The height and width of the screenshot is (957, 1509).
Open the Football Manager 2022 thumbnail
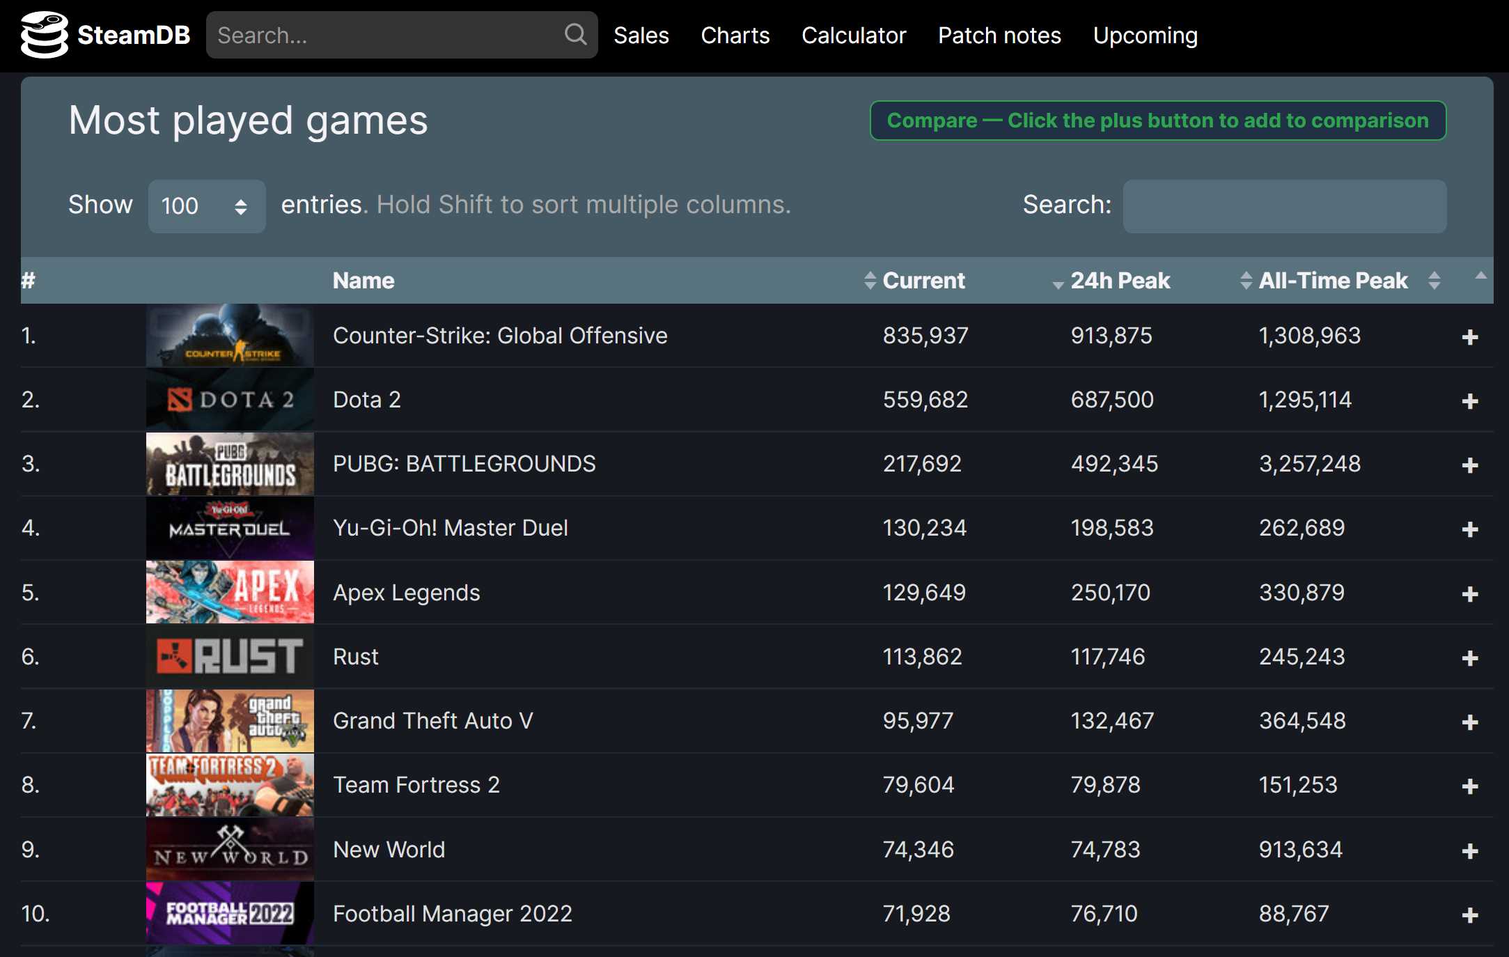tap(230, 913)
